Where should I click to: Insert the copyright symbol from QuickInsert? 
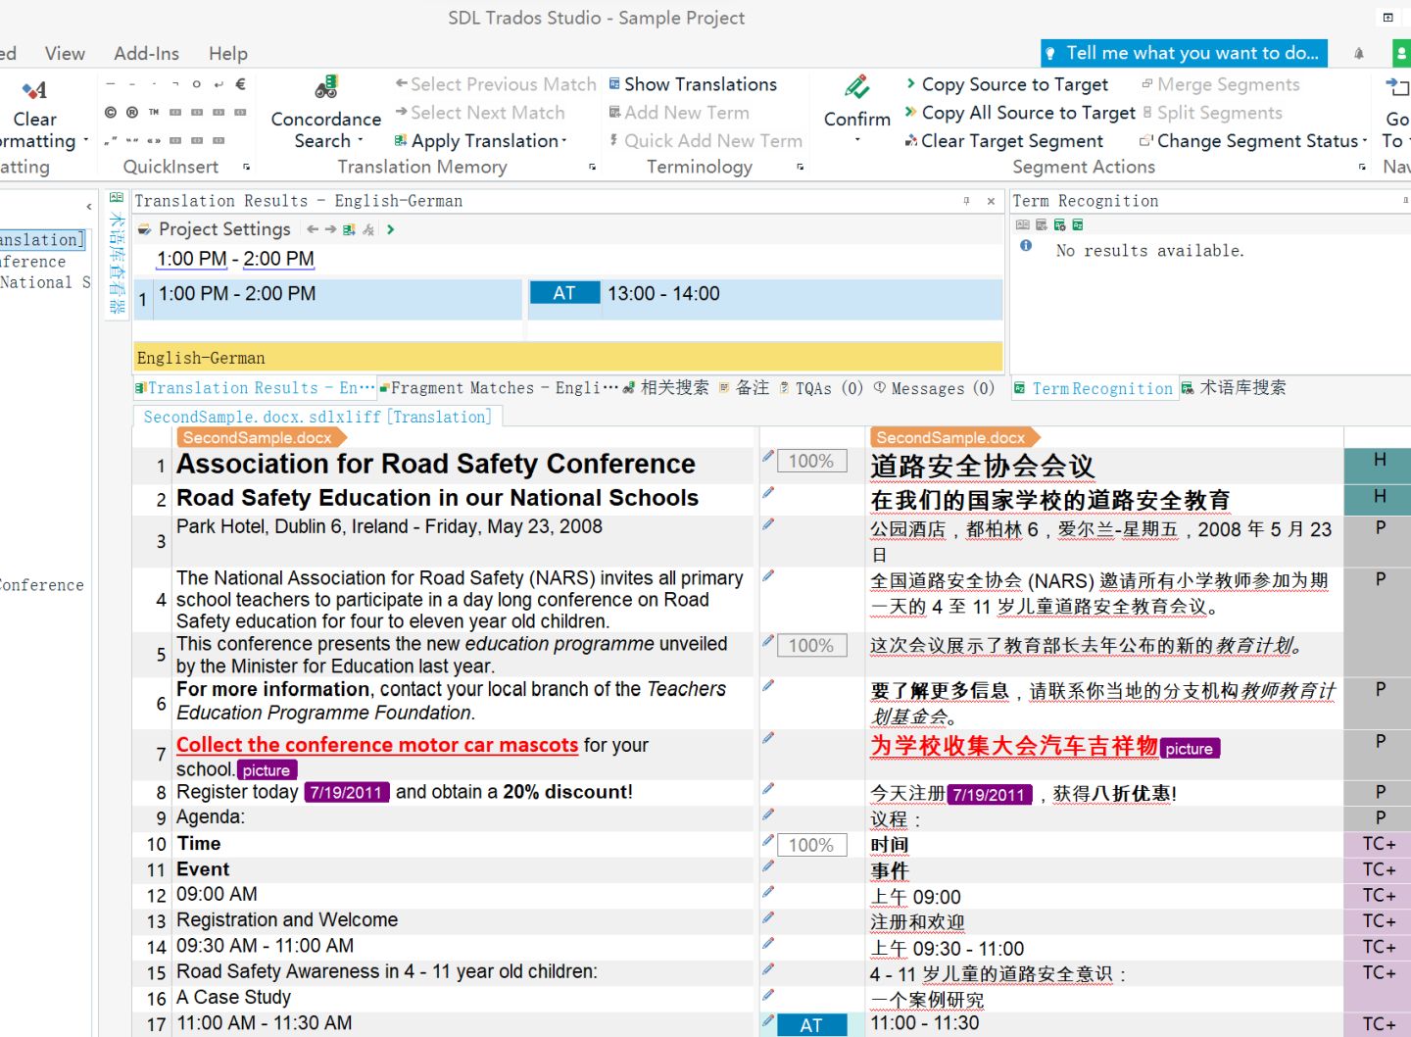111,113
